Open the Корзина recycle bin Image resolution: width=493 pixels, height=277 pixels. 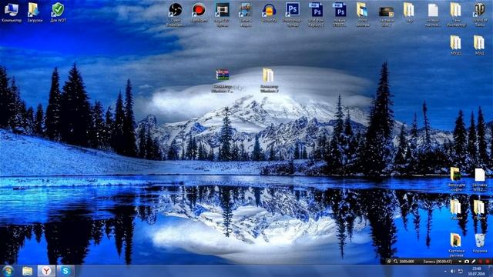coord(479,243)
